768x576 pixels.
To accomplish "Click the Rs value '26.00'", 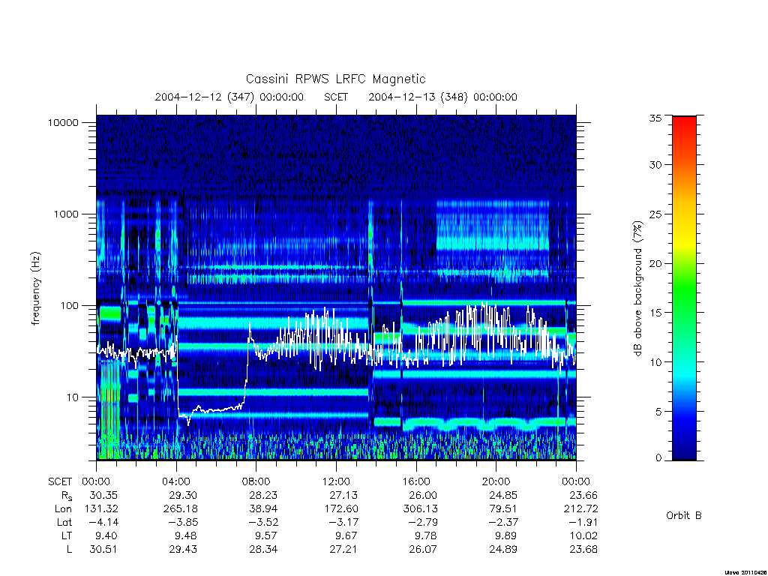I will [x=423, y=495].
